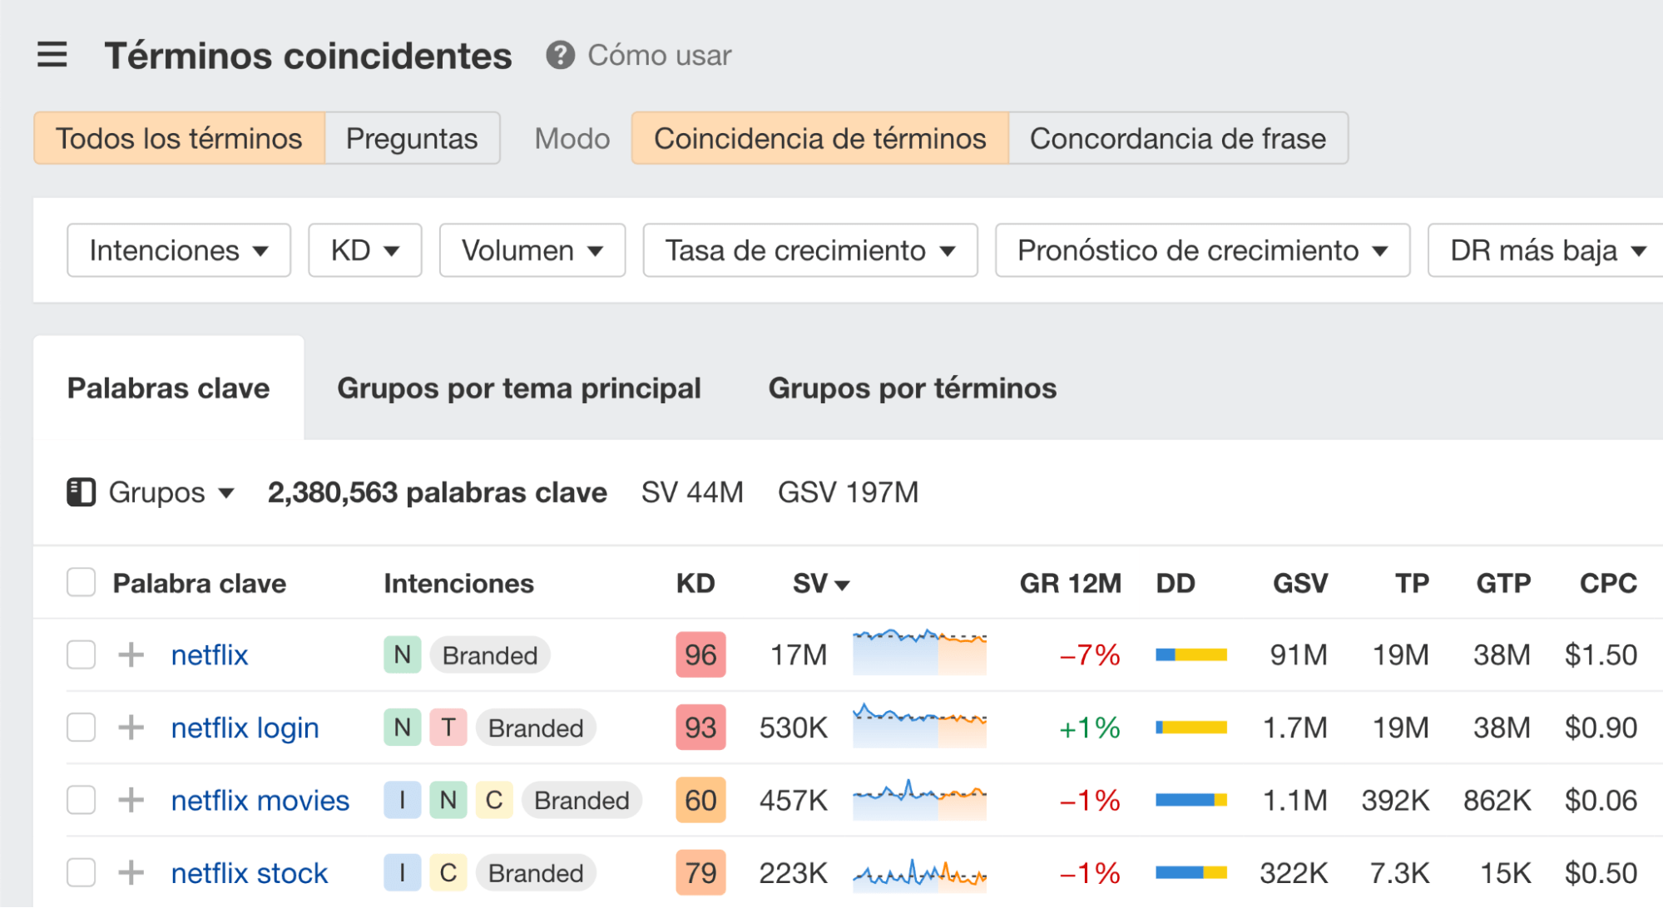Toggle the select-all keywords header checkbox

[81, 582]
